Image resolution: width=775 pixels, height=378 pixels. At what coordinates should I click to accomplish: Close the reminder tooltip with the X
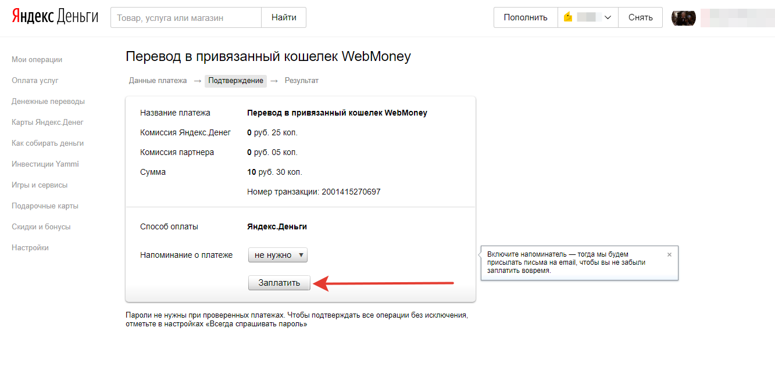(x=669, y=255)
